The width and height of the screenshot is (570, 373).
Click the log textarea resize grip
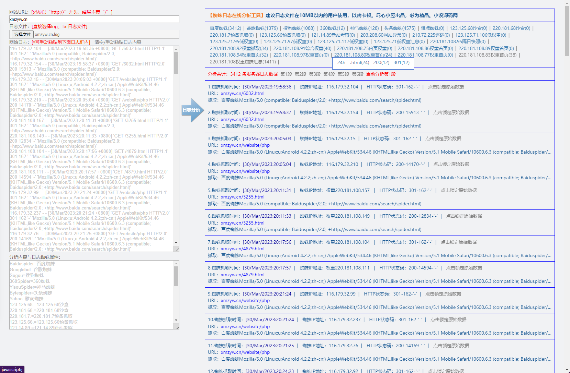(x=177, y=250)
